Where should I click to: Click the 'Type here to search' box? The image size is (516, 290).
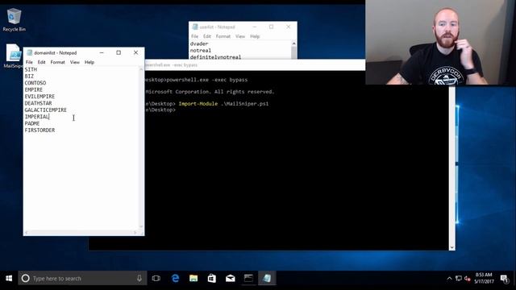pos(82,279)
